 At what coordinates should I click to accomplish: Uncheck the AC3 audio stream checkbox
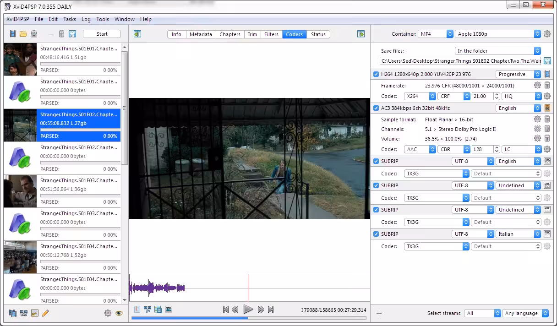click(x=376, y=108)
